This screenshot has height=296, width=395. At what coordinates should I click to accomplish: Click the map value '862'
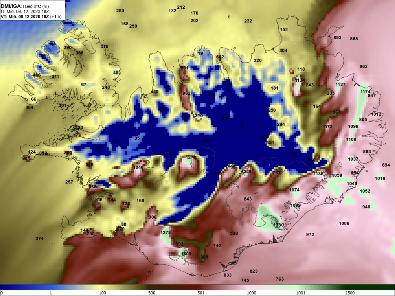(363, 66)
